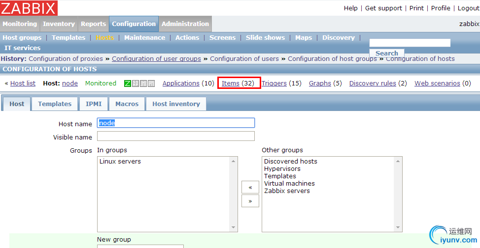Click Other groups list scroll up arrow
This screenshot has height=248, width=480.
pos(398,161)
